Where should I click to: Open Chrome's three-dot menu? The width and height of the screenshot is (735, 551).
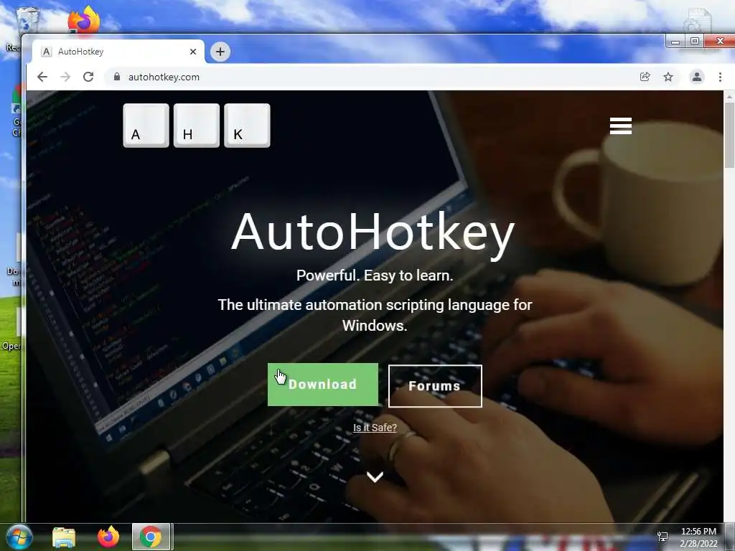pos(720,77)
